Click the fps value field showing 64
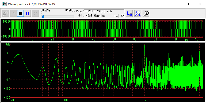 122,16
